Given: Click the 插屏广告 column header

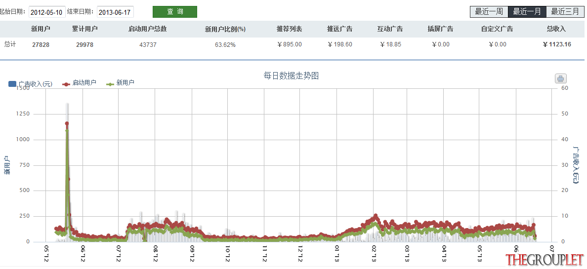Looking at the screenshot, I should 440,29.
